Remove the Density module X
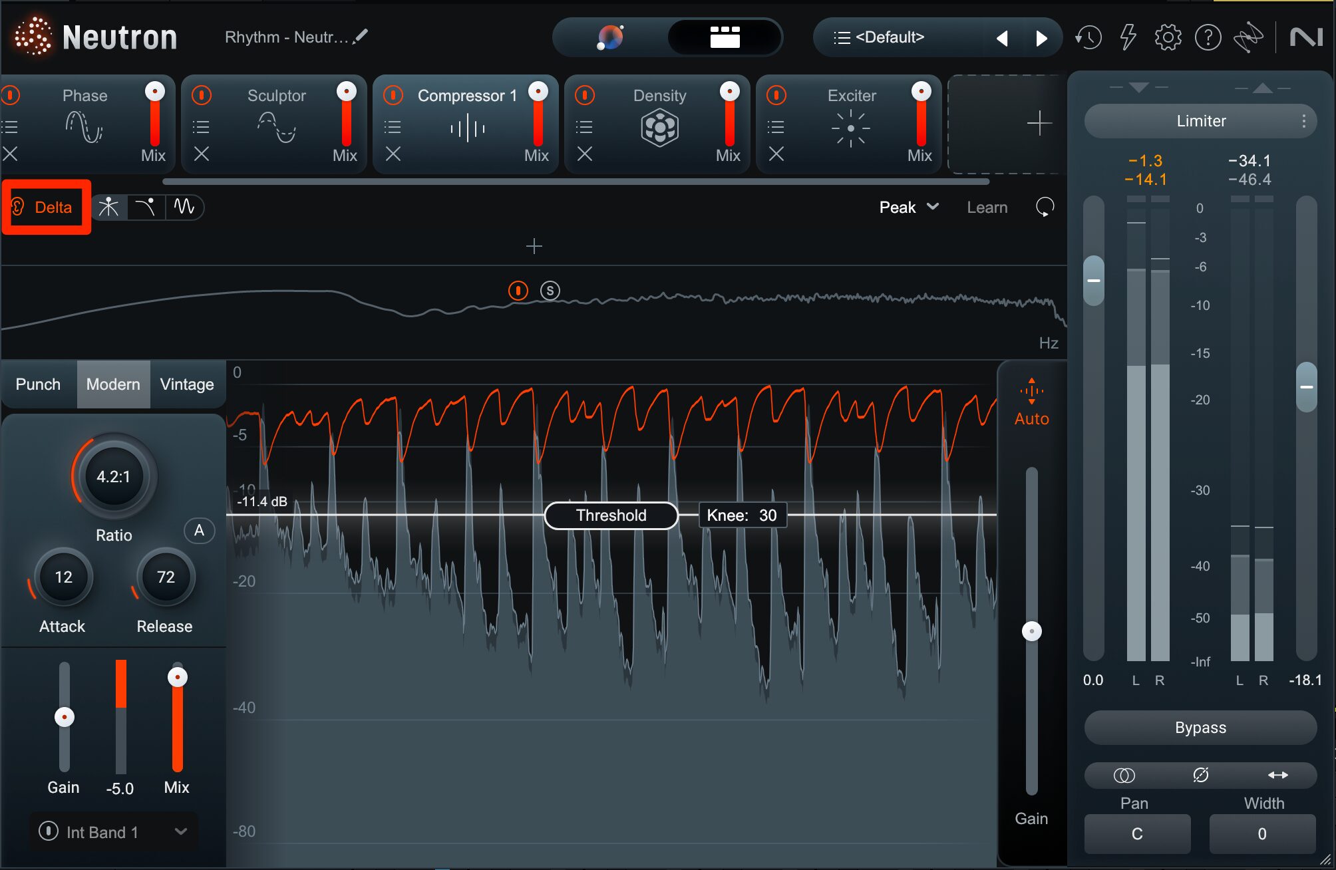 [585, 154]
